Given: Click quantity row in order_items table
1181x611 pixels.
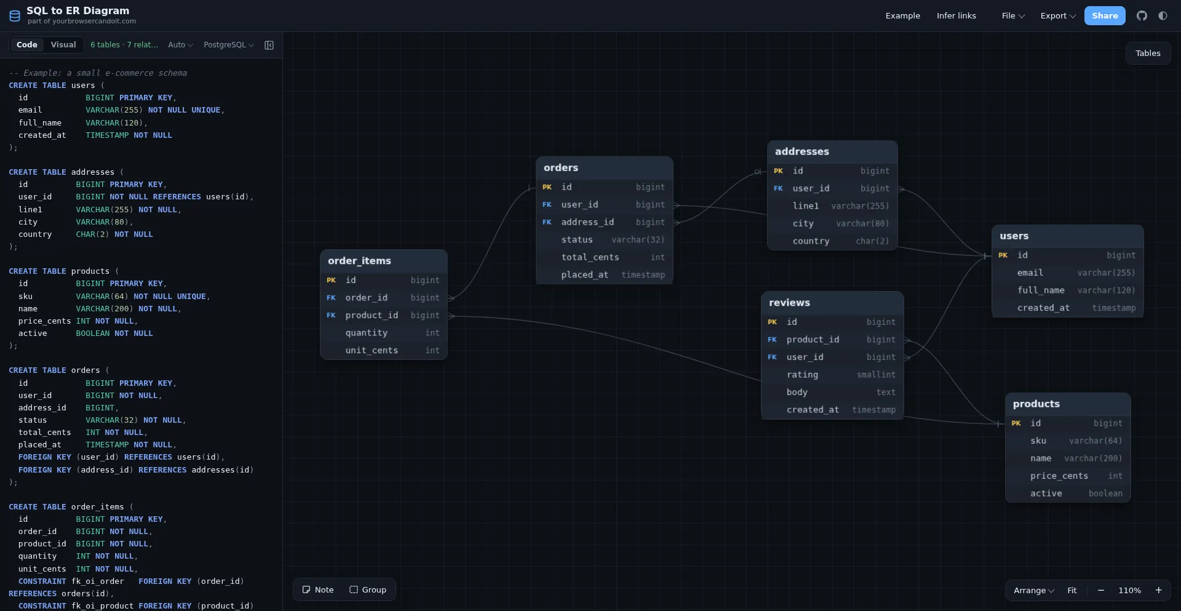Looking at the screenshot, I should (x=384, y=333).
